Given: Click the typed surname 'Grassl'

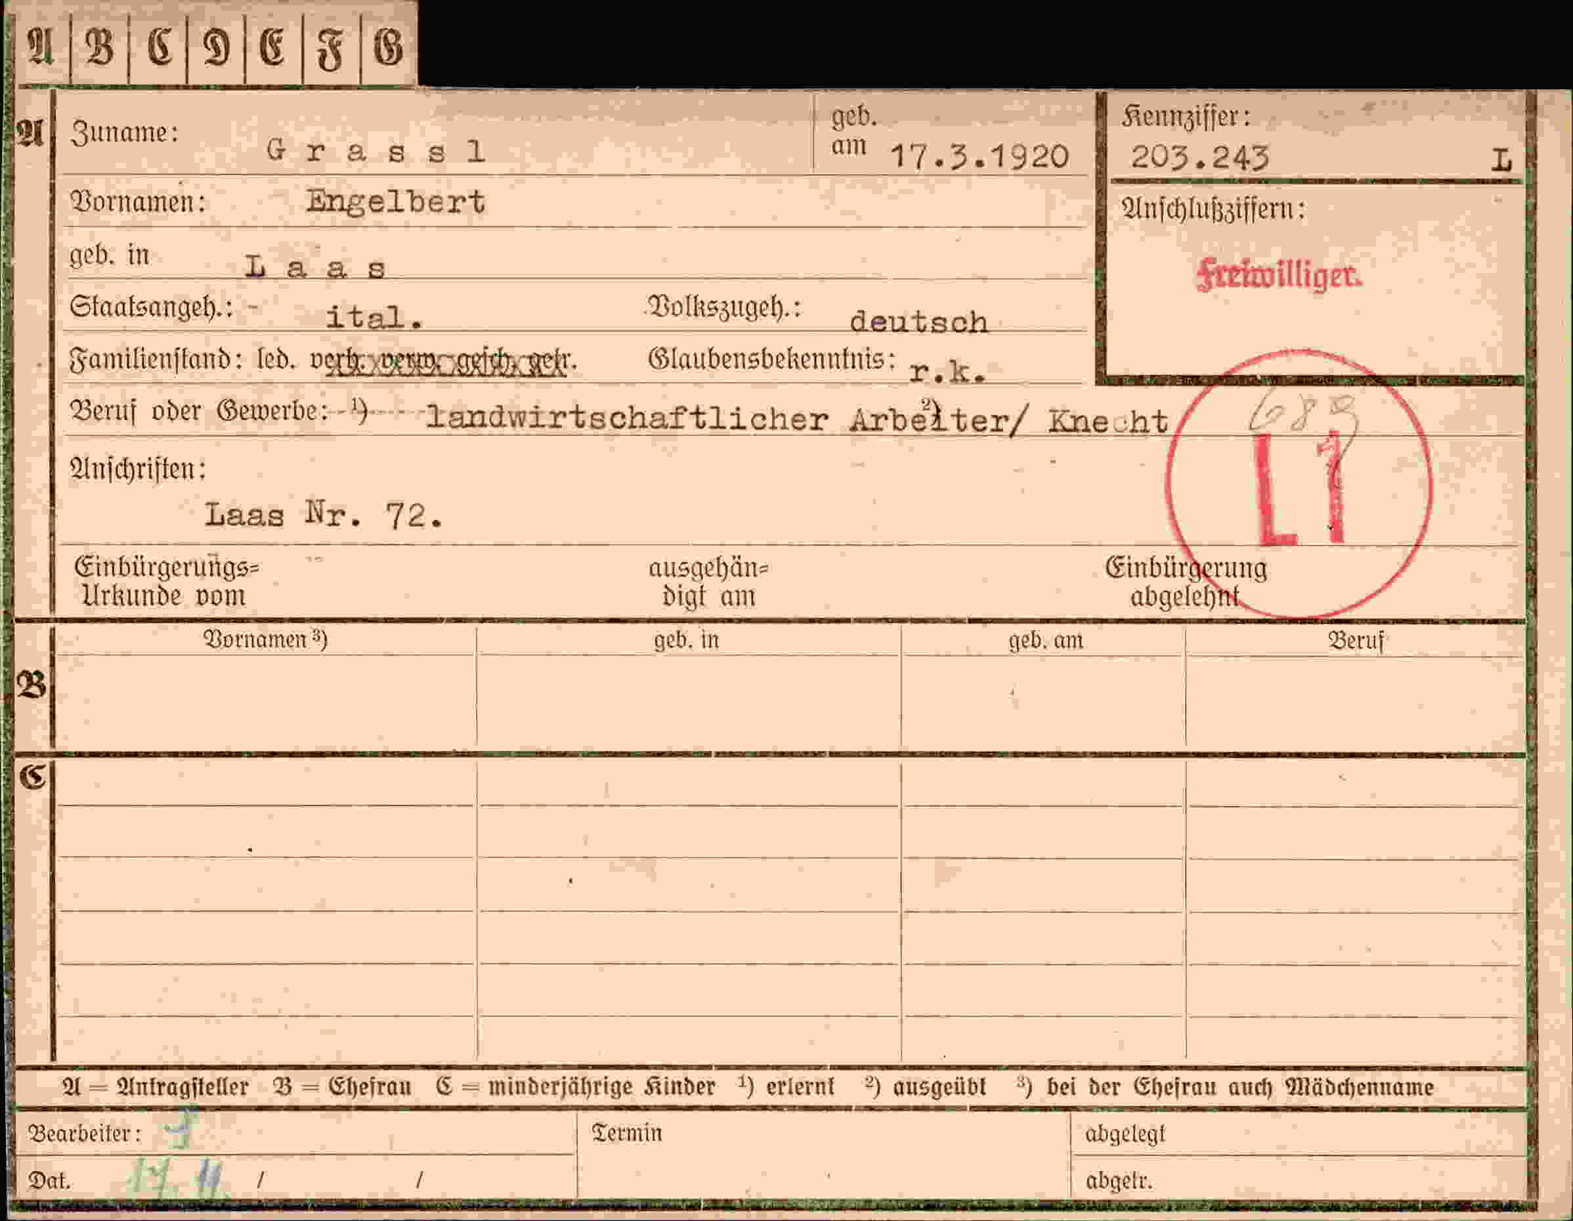Looking at the screenshot, I should click(376, 150).
